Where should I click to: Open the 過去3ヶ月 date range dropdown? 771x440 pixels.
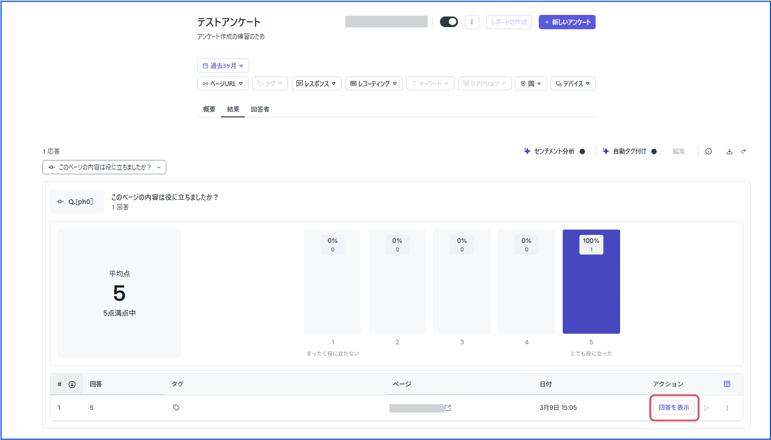(223, 66)
